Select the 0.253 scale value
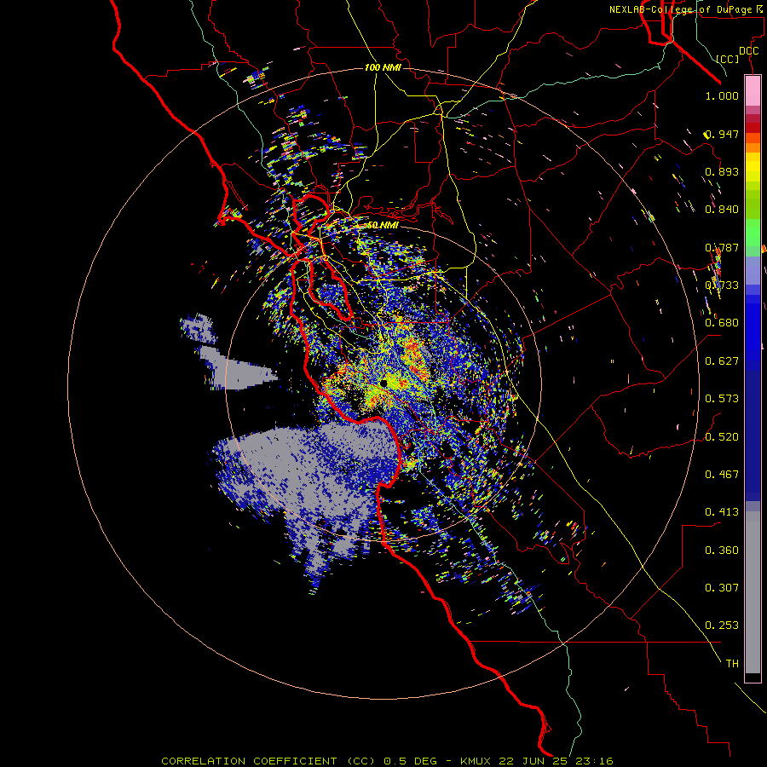Screen dimensions: 767x767 coord(722,626)
